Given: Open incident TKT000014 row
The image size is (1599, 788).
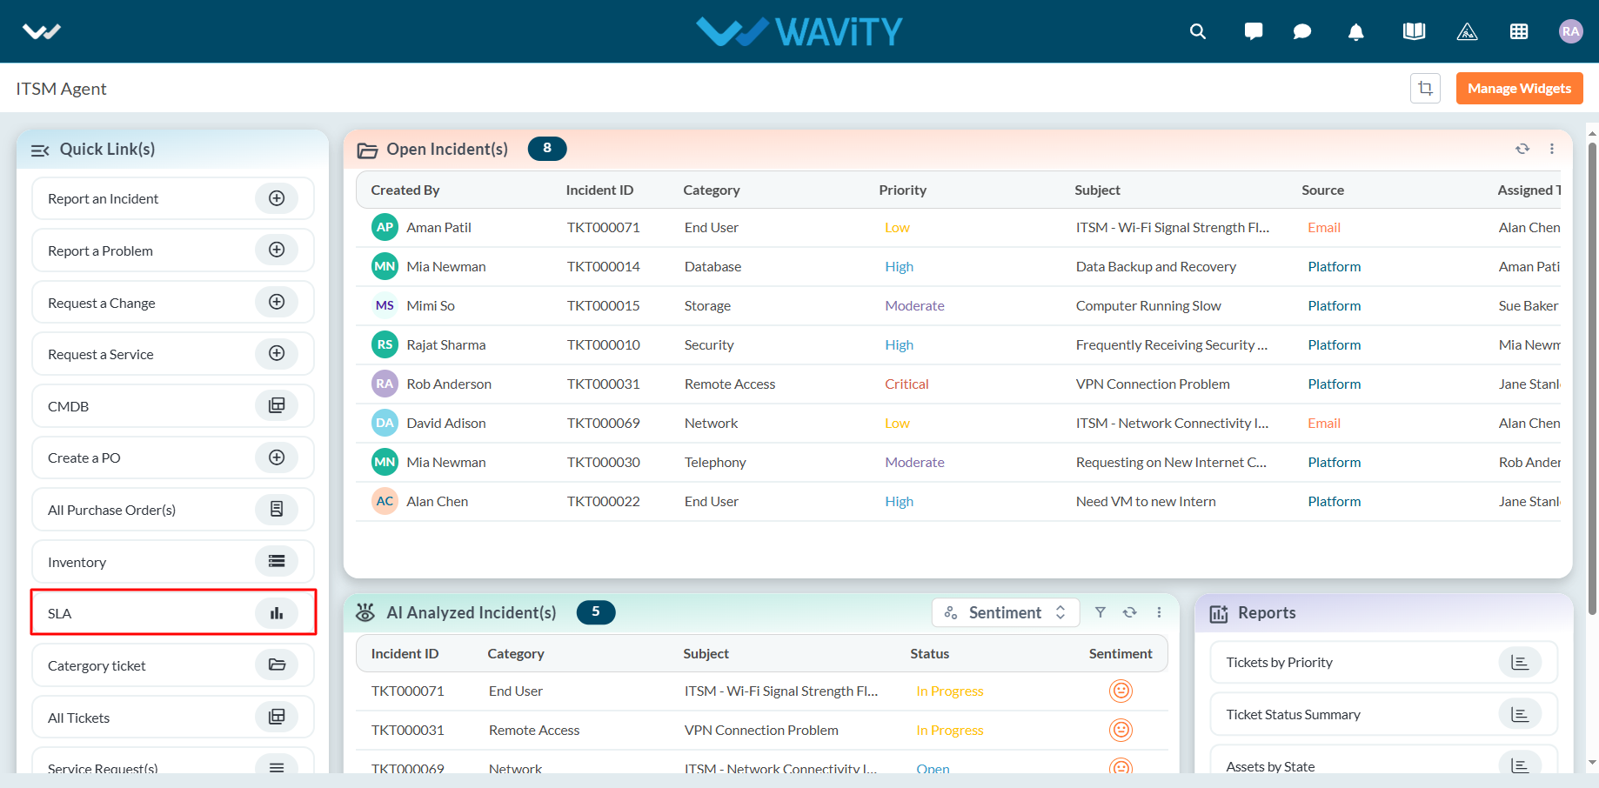Looking at the screenshot, I should coord(958,266).
